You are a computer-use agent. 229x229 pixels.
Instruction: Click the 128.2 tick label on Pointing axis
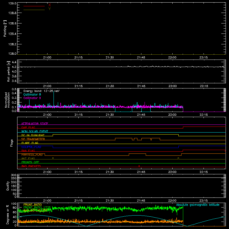(12, 44)
